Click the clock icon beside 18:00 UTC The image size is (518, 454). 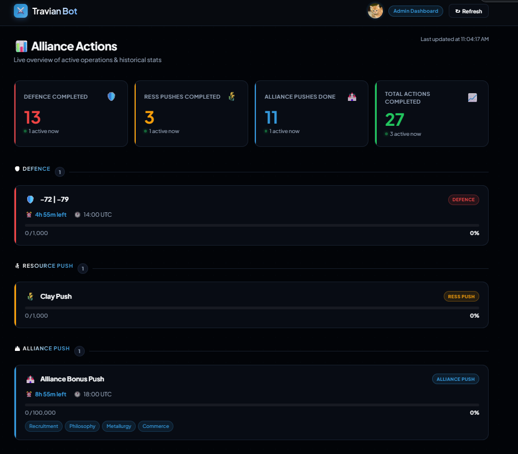[78, 394]
